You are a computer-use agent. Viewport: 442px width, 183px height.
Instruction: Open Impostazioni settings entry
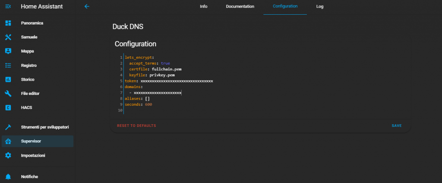pos(38,155)
